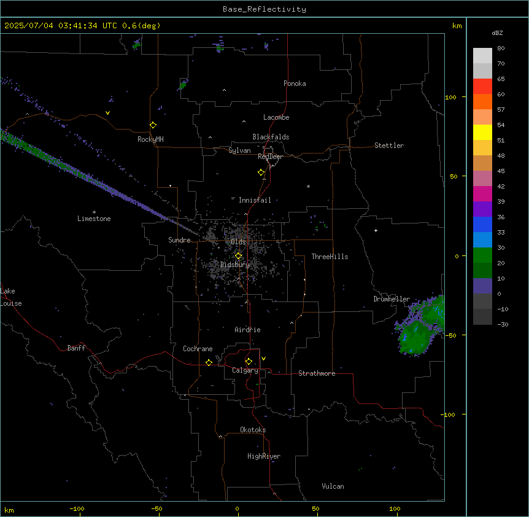Viewport: 529px width, 517px height.
Task: Select the Strathmore label
Action: [317, 373]
